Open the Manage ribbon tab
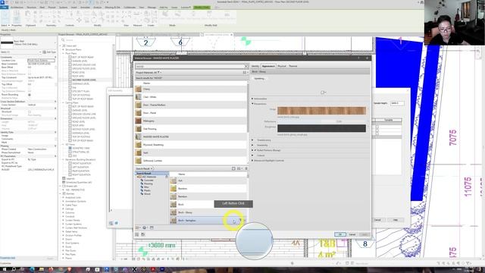This screenshot has width=485, height=273. [x=152, y=8]
